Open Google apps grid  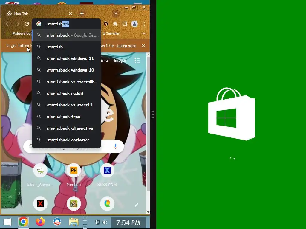click(137, 61)
